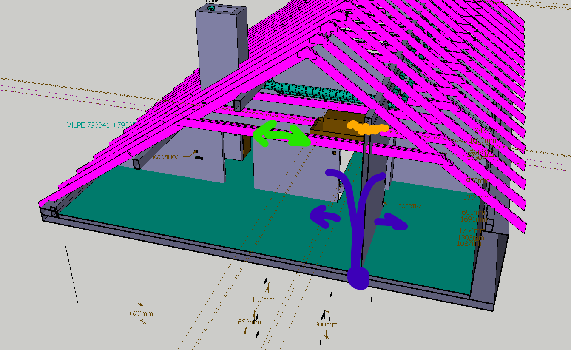
Task: Click the blue dot at the floor edge
Action: click(358, 278)
